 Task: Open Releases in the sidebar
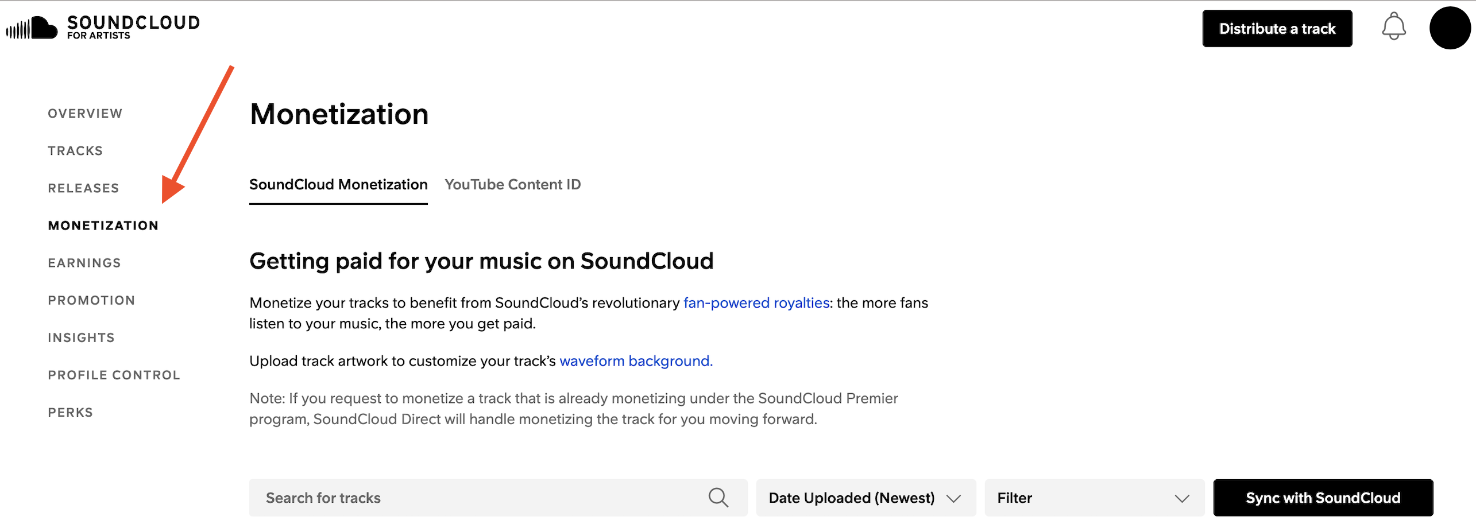pos(83,188)
